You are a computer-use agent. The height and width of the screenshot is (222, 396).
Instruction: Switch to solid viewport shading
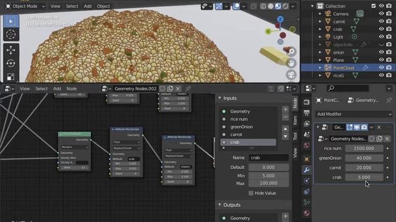click(270, 6)
